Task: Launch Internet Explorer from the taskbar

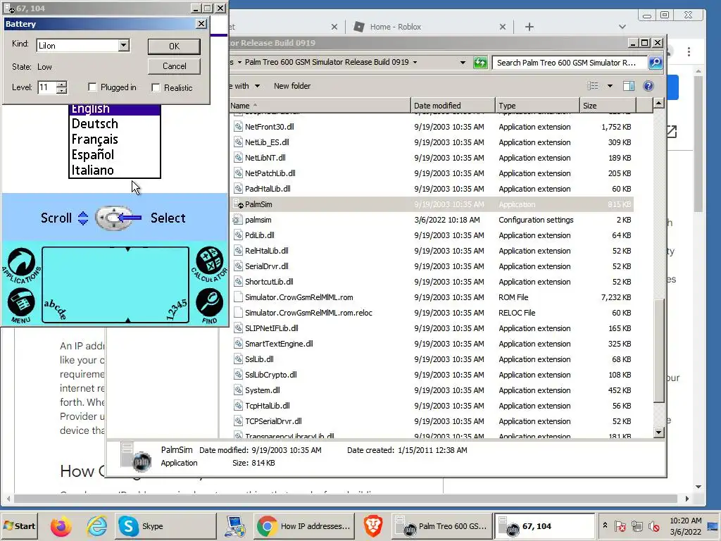Action: coord(96,526)
